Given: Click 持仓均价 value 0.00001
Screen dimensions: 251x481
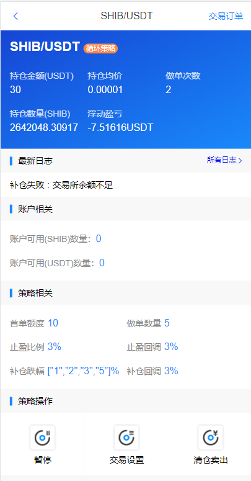Looking at the screenshot, I should (105, 89).
